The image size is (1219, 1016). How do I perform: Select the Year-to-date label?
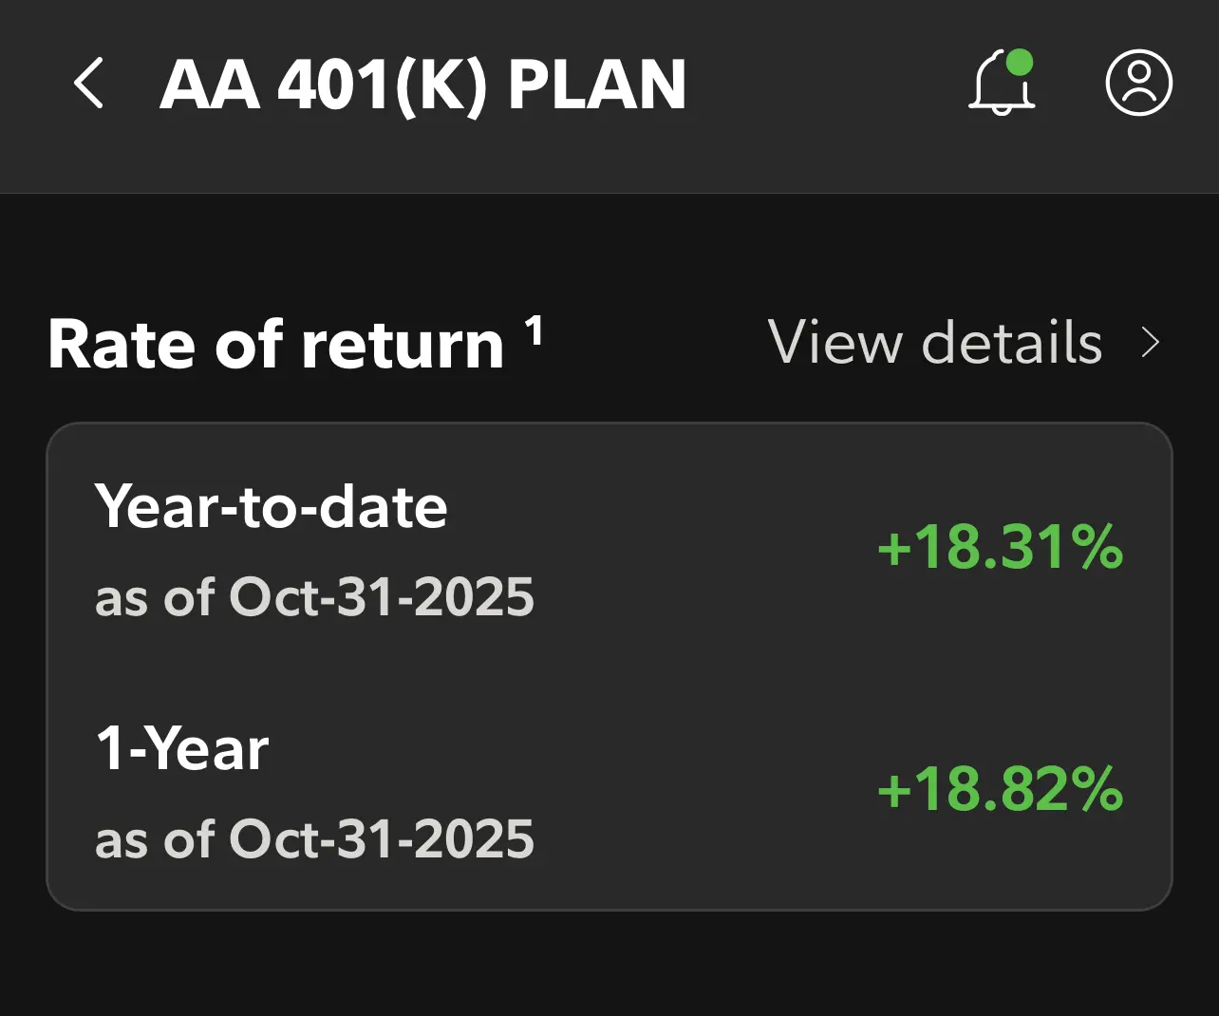coord(271,506)
